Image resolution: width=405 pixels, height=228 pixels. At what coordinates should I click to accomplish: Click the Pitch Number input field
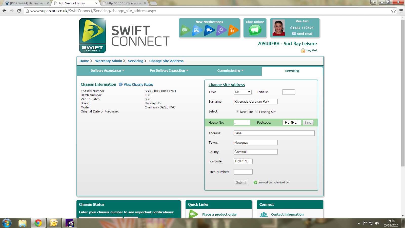tap(243, 172)
